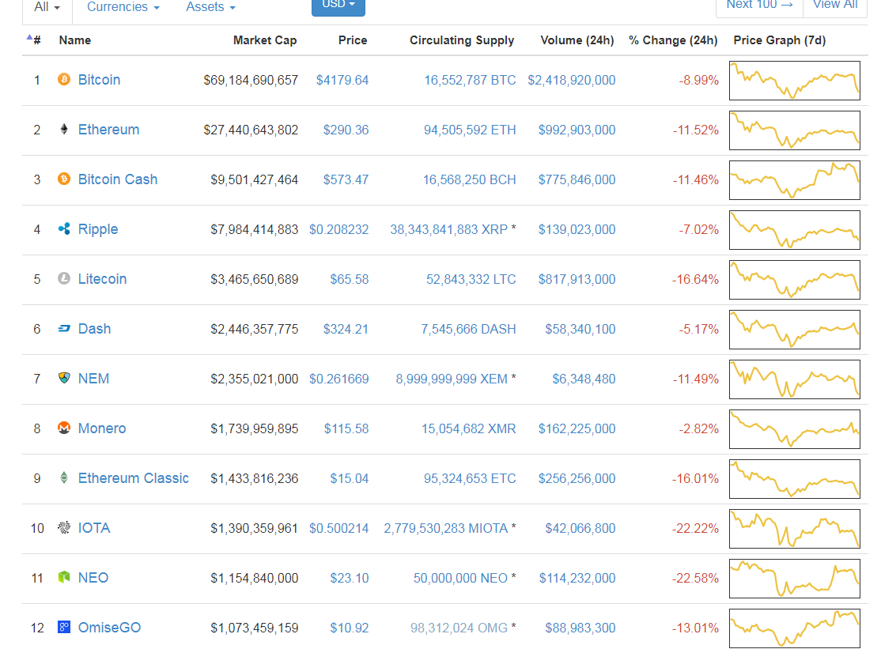Viewport: 881px width, 649px height.
Task: Open Bitcoin Cash 7d price graph
Action: 795,180
